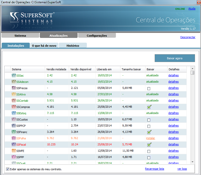Click the SSPrecos system icon
201x175 pixels.
[x=14, y=88]
